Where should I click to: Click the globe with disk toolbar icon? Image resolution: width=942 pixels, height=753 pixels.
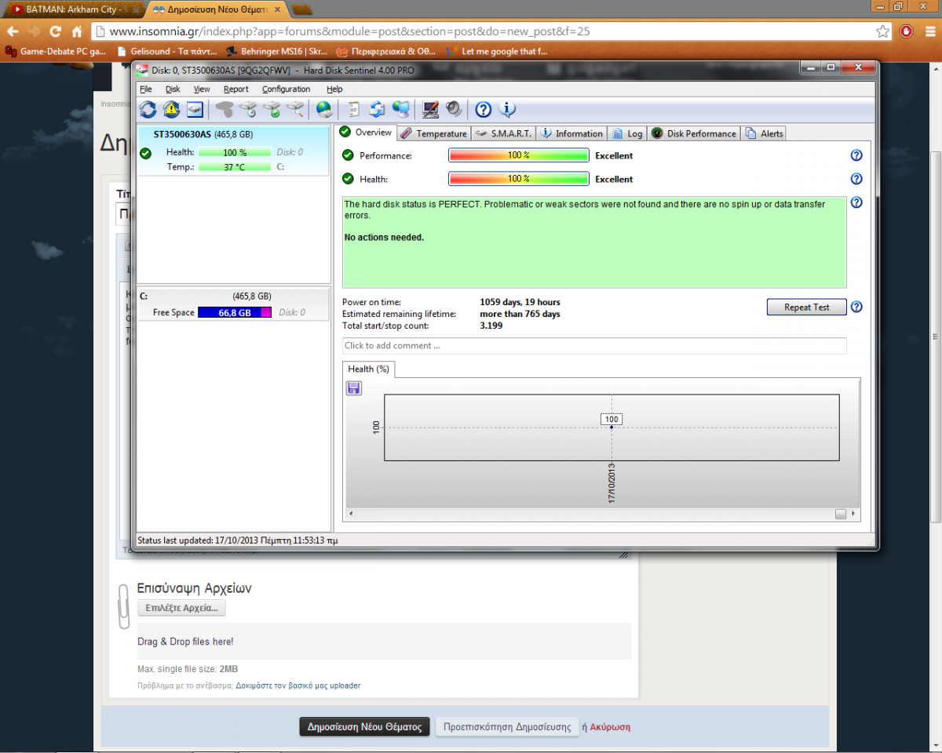(x=324, y=109)
